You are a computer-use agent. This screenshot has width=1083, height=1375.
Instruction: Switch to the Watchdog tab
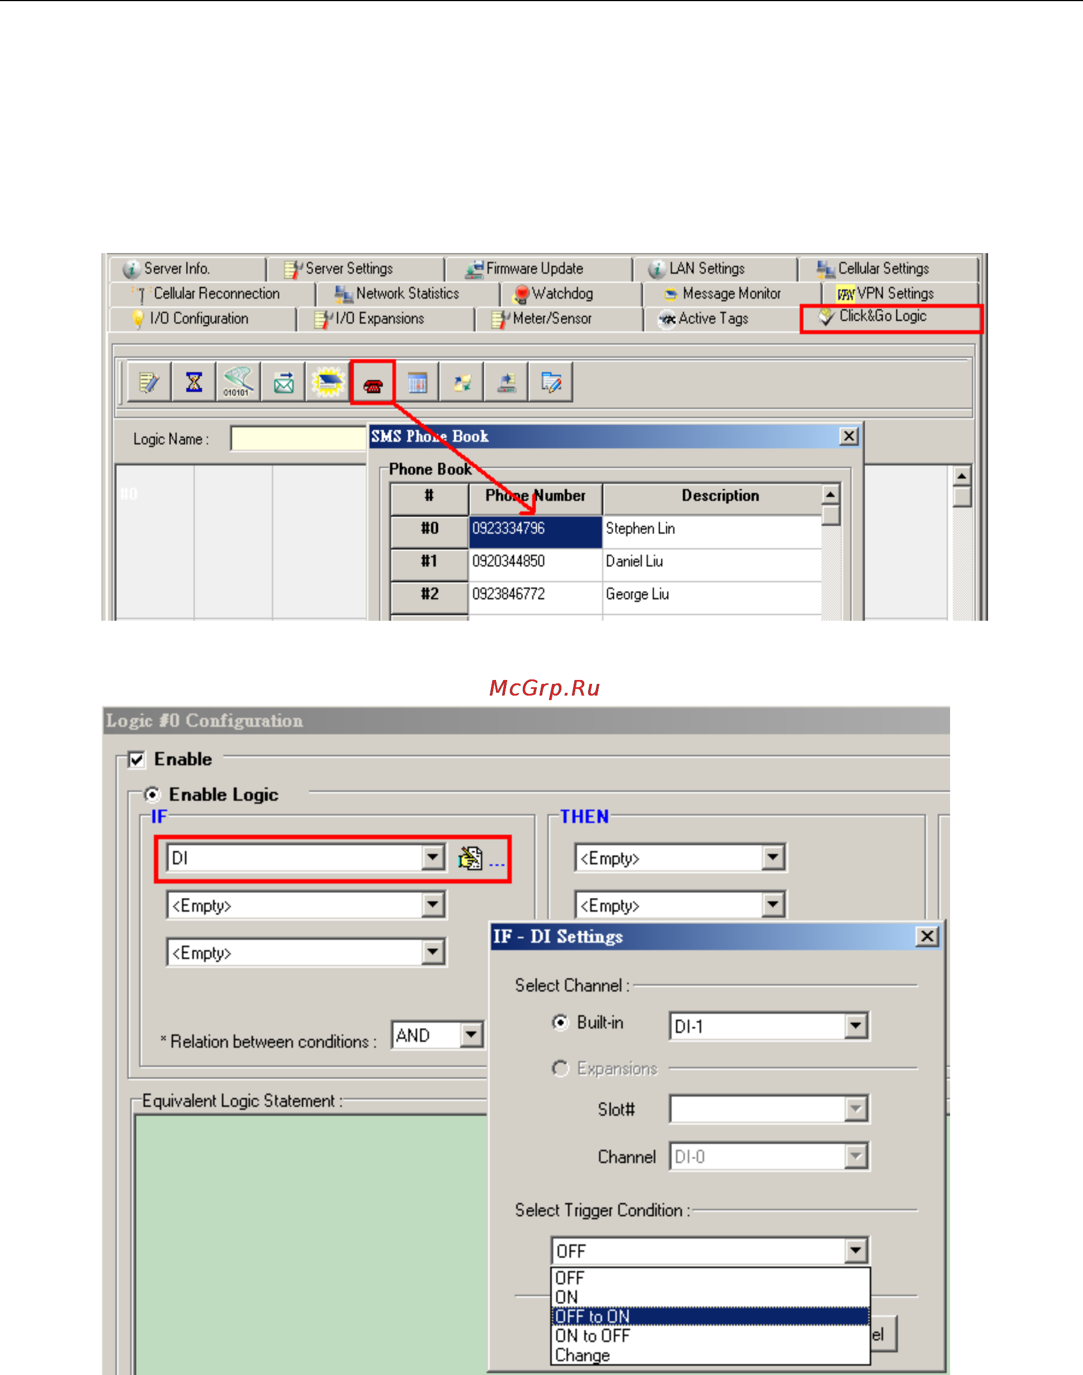tap(571, 294)
